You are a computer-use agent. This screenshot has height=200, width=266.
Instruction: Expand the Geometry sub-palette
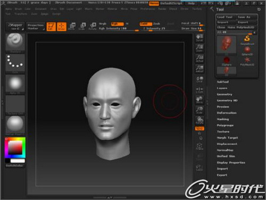coord(225,94)
